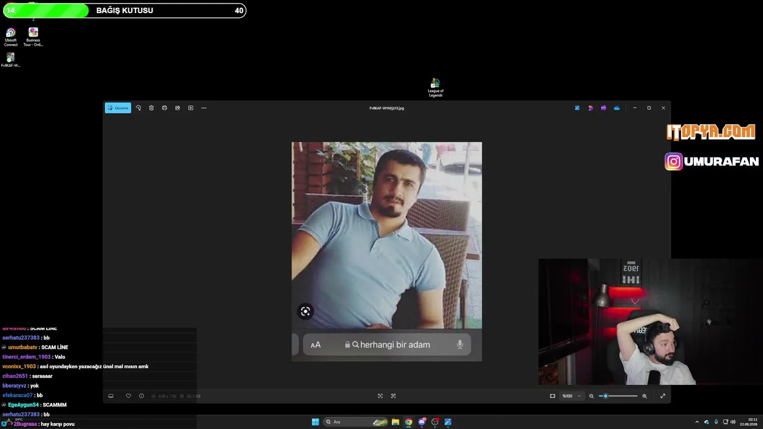
Task: Open Discord from the taskbar
Action: (422, 422)
